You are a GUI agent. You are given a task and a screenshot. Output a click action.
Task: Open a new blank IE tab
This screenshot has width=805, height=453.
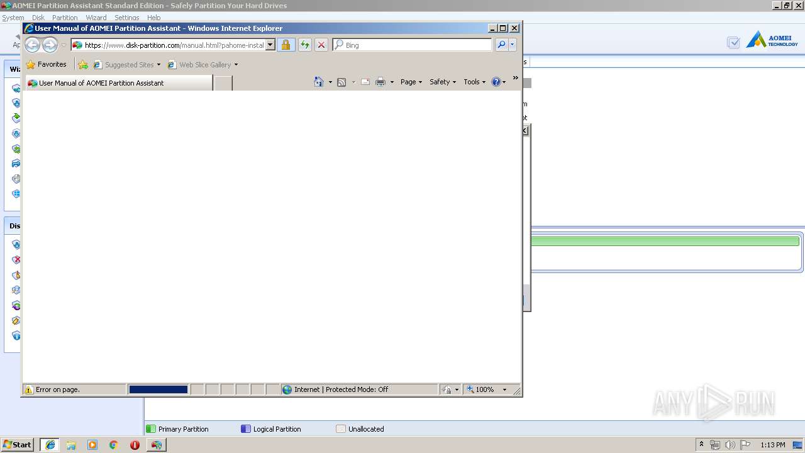(x=223, y=83)
